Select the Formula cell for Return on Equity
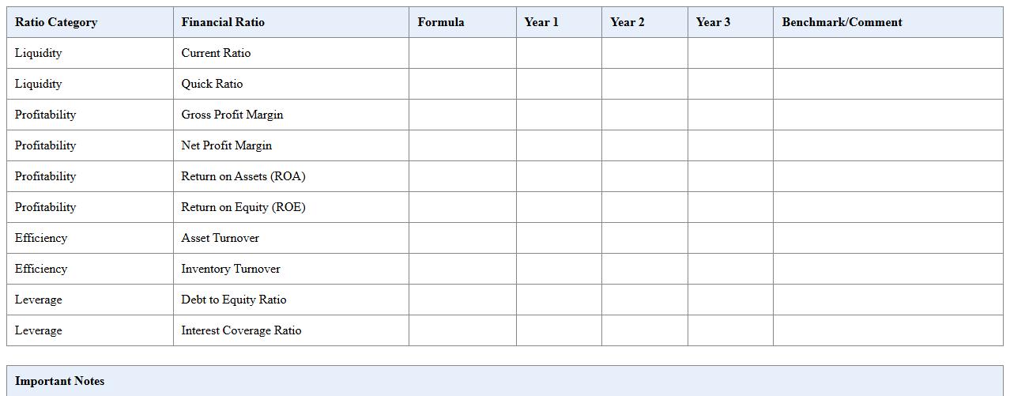The height and width of the screenshot is (396, 1010). (x=462, y=207)
